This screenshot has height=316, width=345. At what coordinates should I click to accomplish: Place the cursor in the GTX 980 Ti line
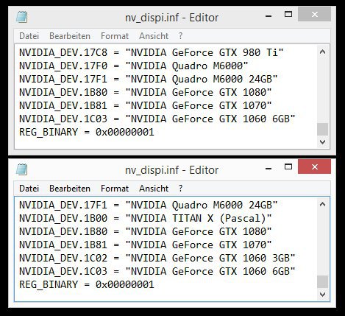152,52
